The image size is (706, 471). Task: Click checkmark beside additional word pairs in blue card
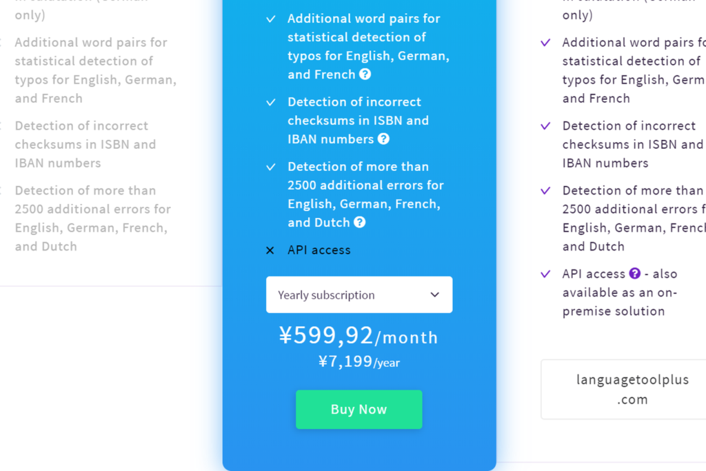(x=270, y=19)
